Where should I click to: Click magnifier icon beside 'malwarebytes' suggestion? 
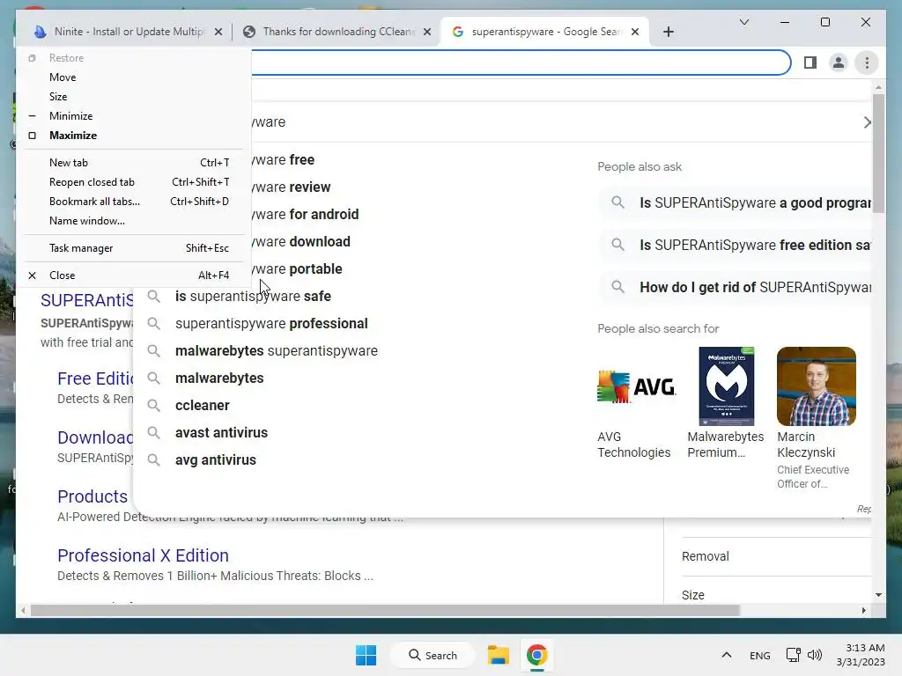[x=153, y=378]
